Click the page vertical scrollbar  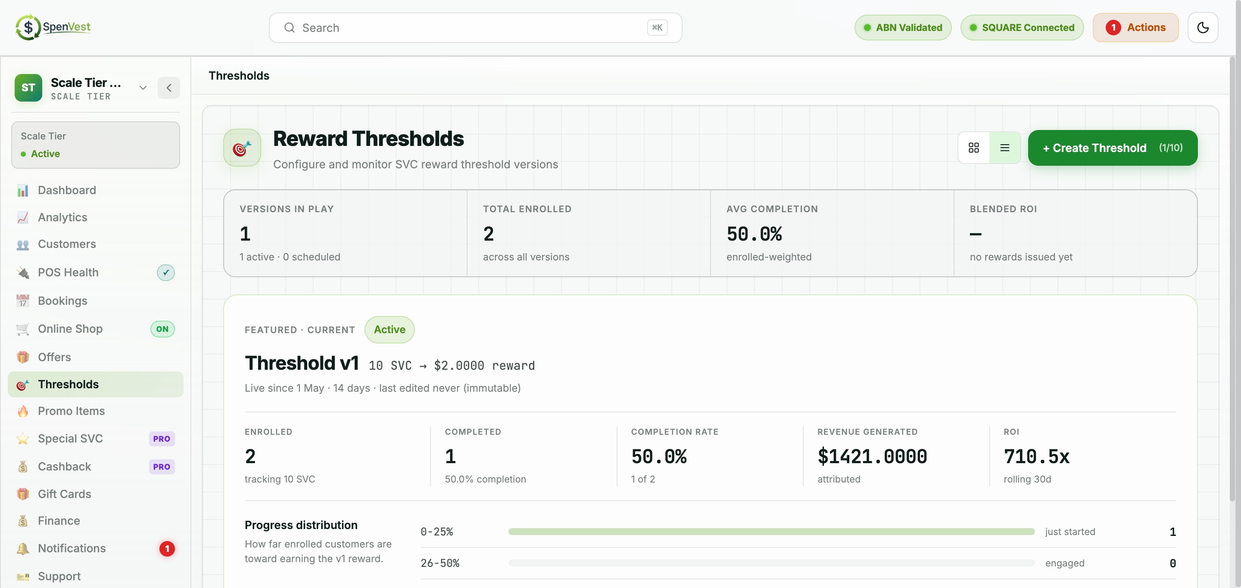(1233, 279)
